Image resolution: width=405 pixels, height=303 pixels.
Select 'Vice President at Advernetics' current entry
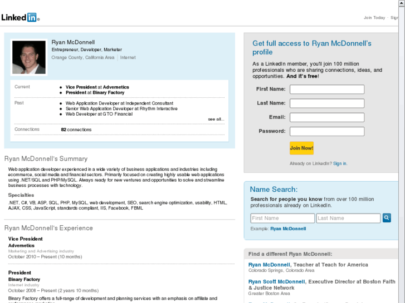pyautogui.click(x=97, y=87)
